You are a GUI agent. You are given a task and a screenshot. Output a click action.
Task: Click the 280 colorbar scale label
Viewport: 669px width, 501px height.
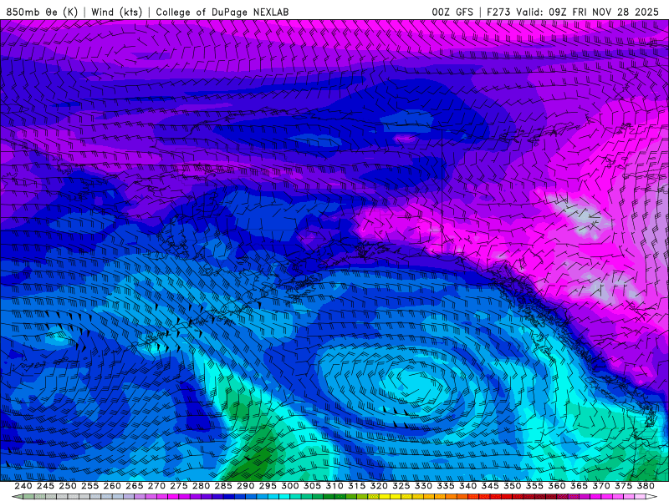click(201, 486)
